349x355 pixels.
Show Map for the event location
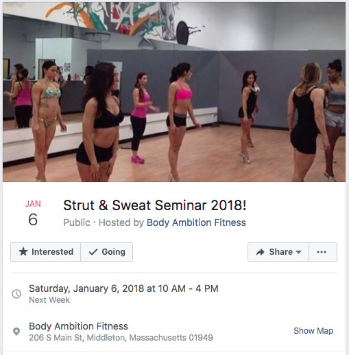313,331
